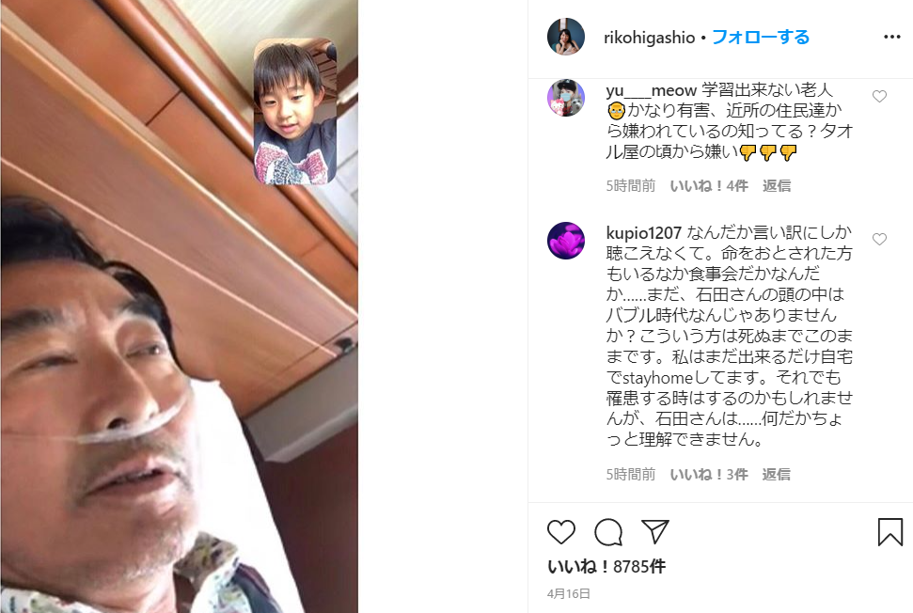Open the three-dot more options menu
913x613 pixels.
(x=892, y=37)
